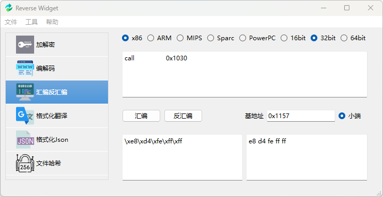The image size is (383, 197).
Task: Open the 帮助 menu
Action: click(52, 22)
